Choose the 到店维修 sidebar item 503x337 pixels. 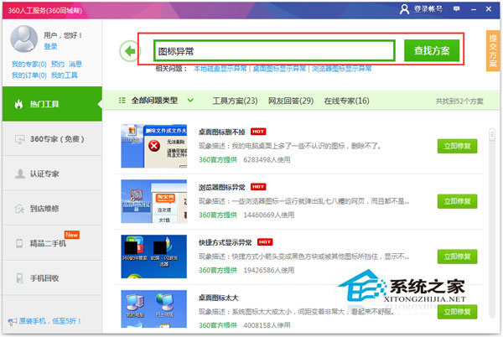pyautogui.click(x=50, y=208)
